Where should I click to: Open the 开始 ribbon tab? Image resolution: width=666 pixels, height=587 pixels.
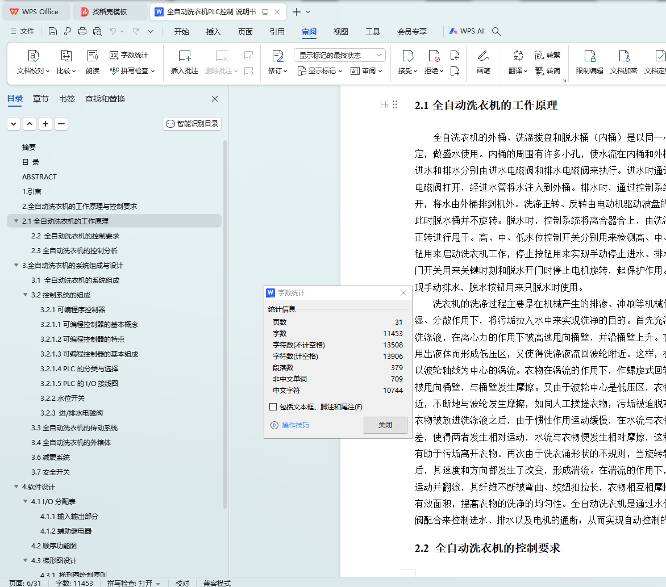tap(181, 32)
